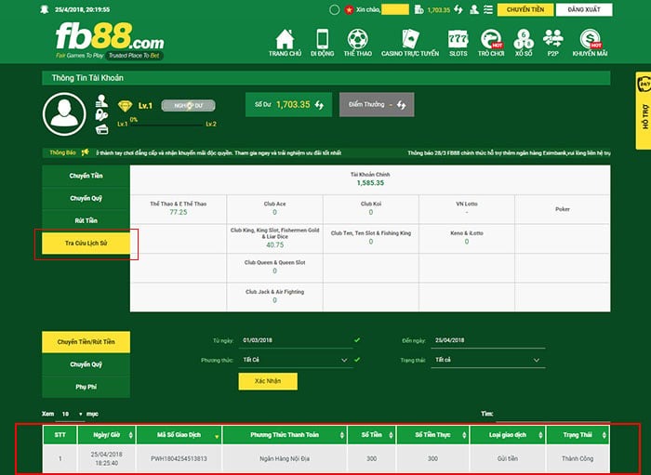Click the Xác Nhận confirm button
This screenshot has width=651, height=475.
point(268,381)
